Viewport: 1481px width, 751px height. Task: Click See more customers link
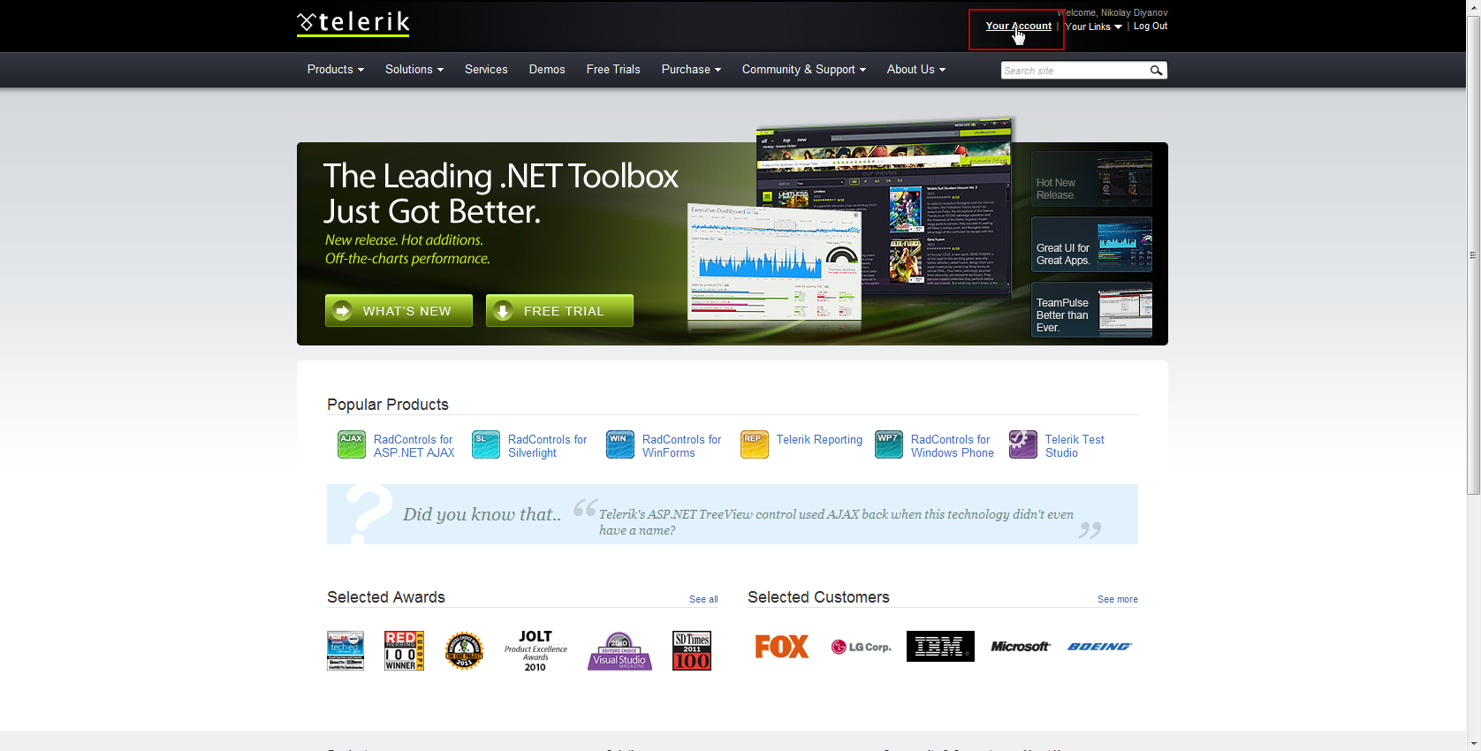1118,599
